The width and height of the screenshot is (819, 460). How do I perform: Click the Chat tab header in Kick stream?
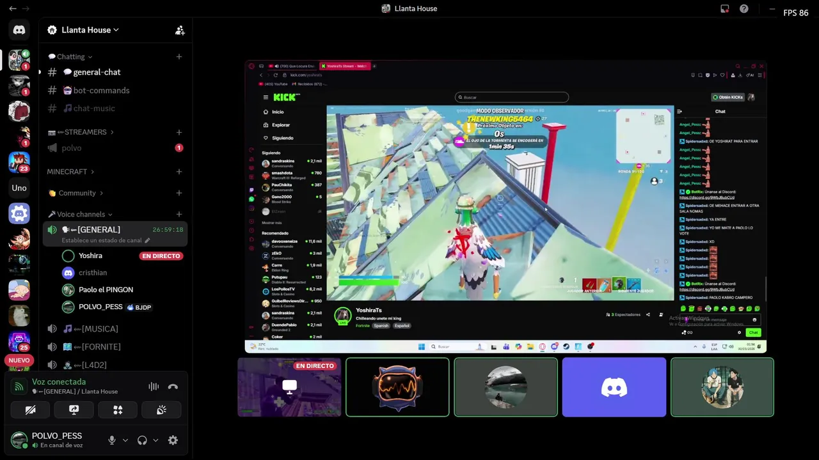(720, 111)
